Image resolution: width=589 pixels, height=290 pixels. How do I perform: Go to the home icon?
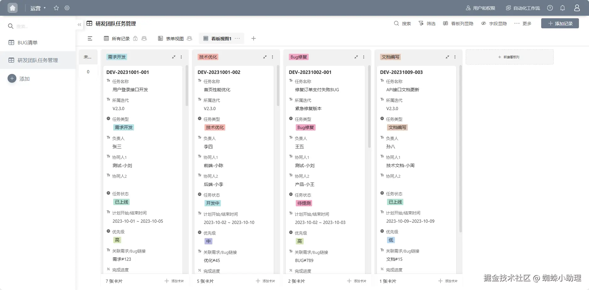(x=13, y=8)
